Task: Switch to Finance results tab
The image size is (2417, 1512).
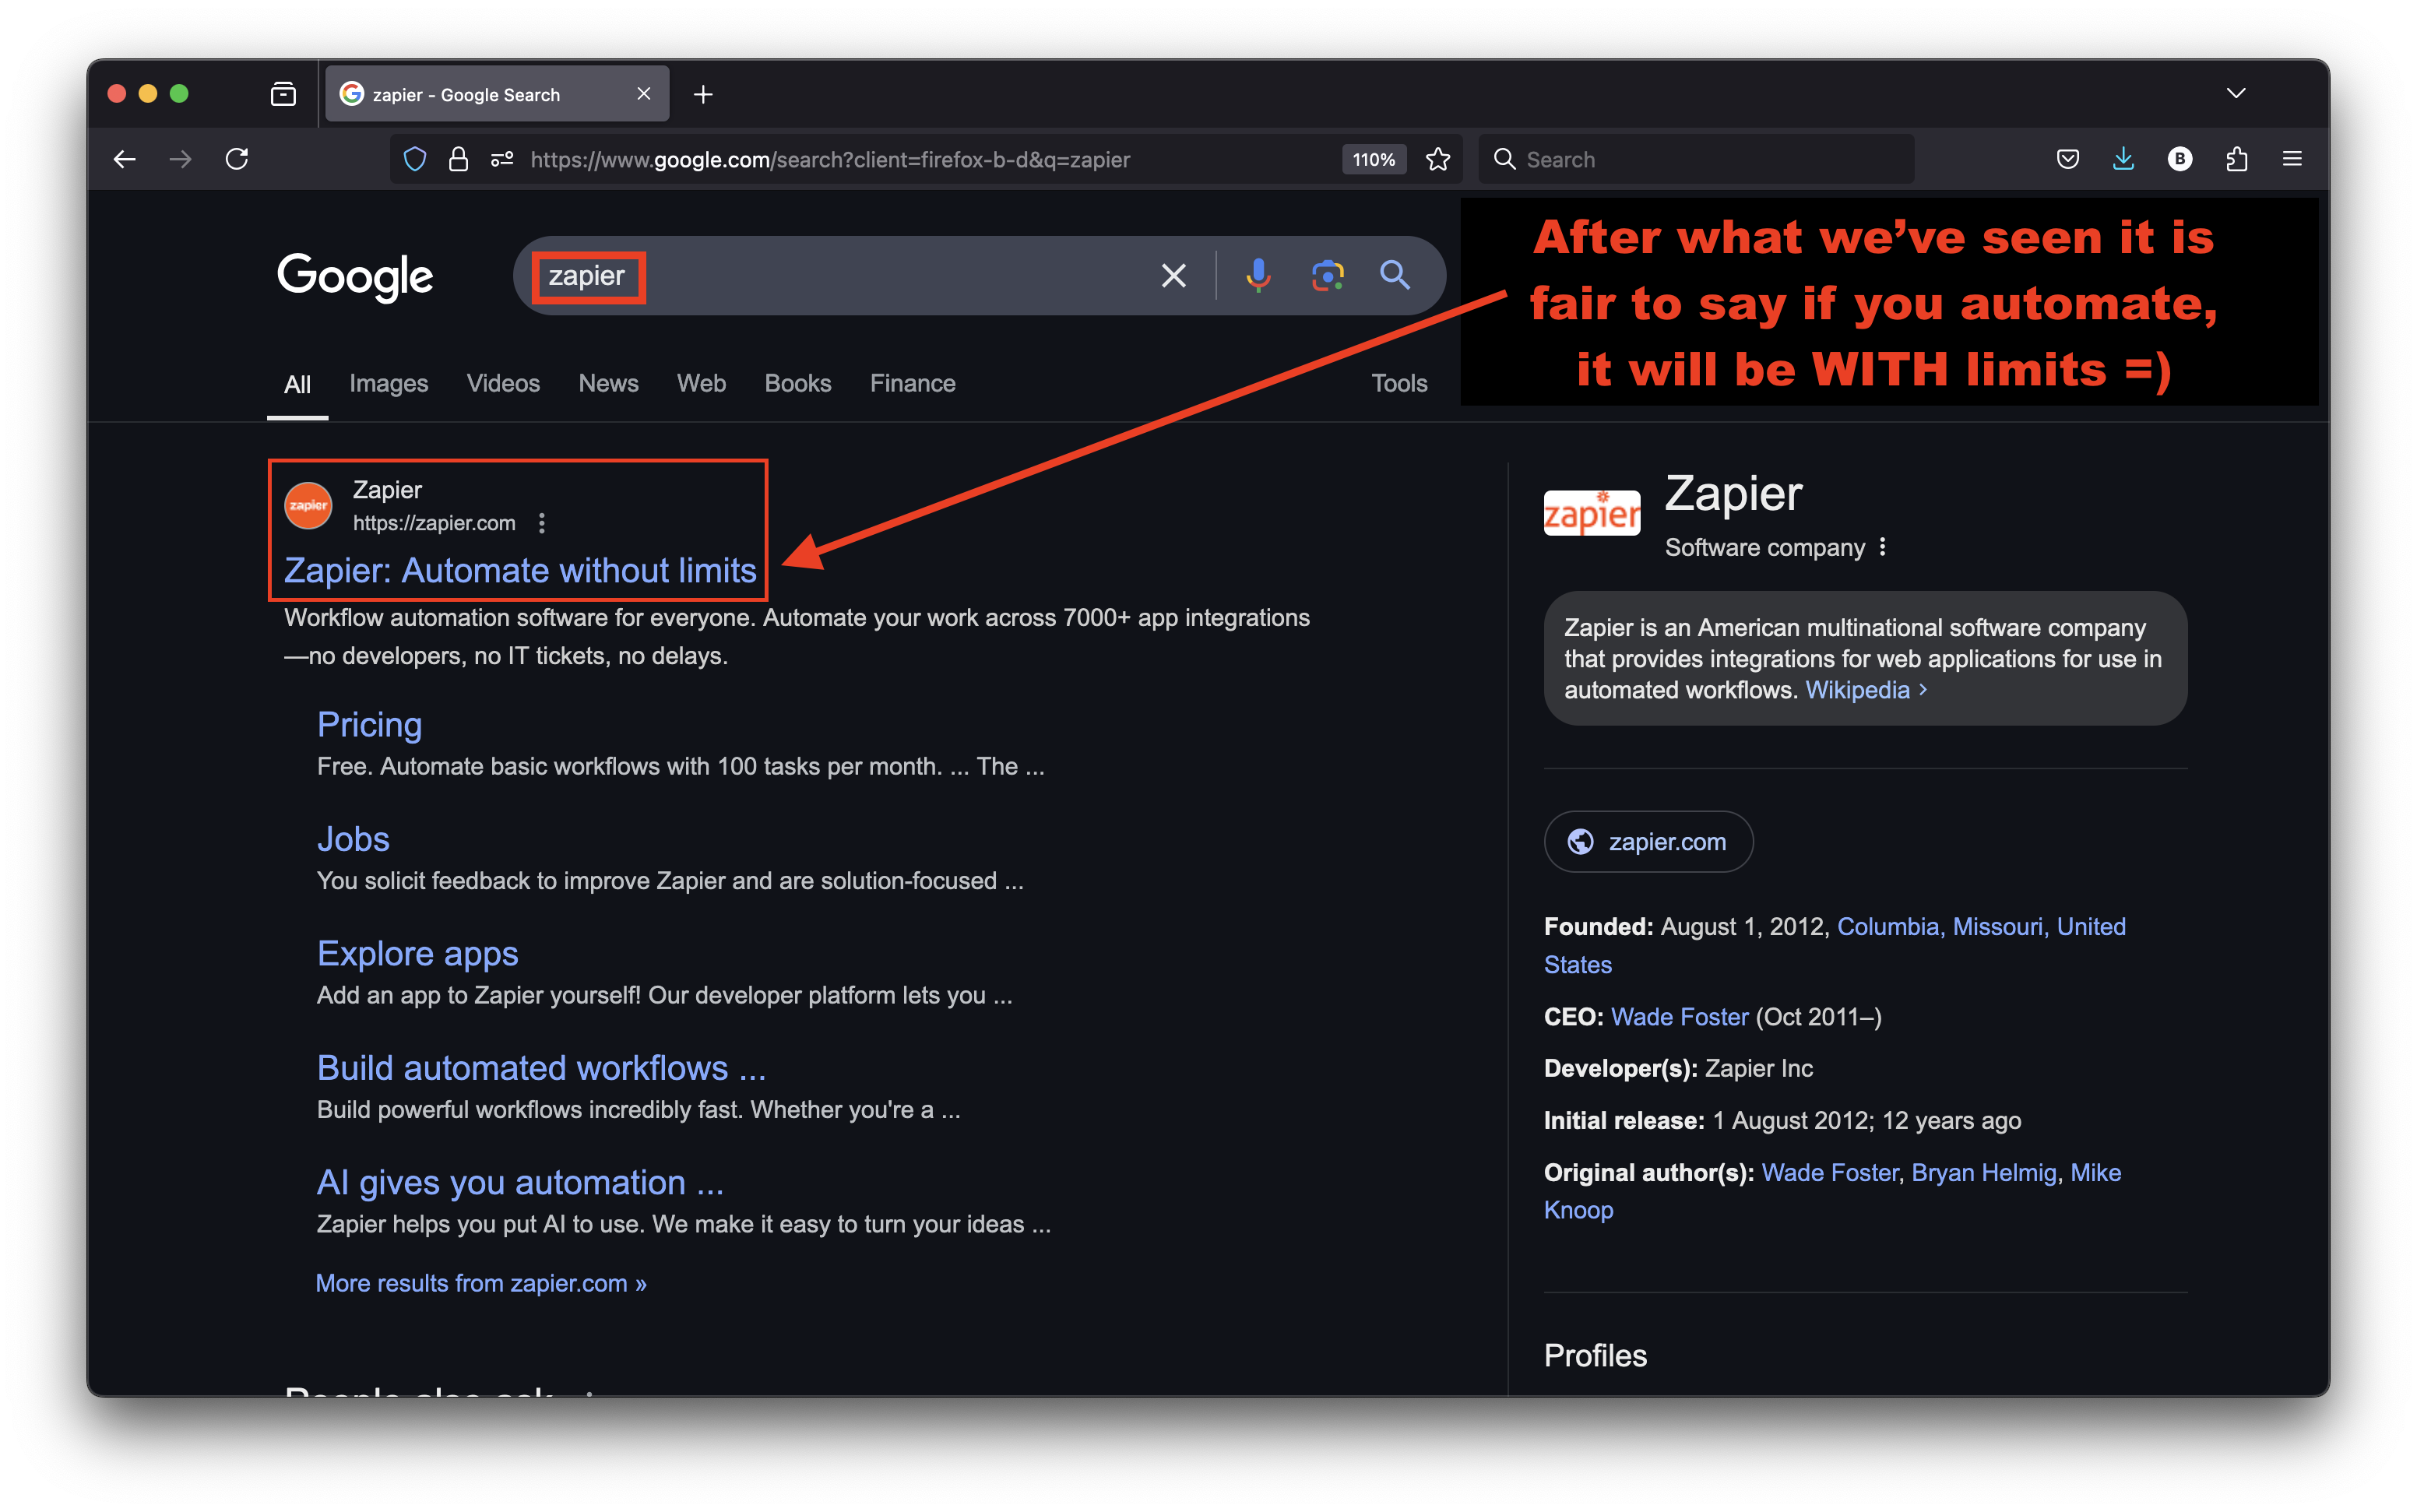Action: tap(912, 383)
